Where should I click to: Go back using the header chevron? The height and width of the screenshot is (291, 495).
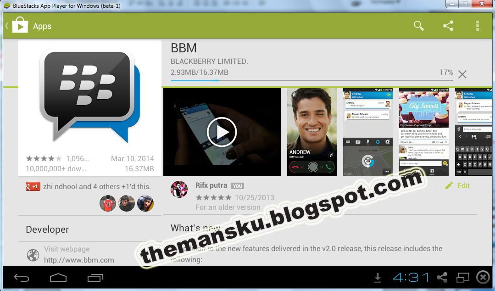click(x=6, y=25)
